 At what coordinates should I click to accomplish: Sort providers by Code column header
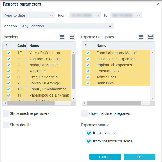(x=21, y=46)
